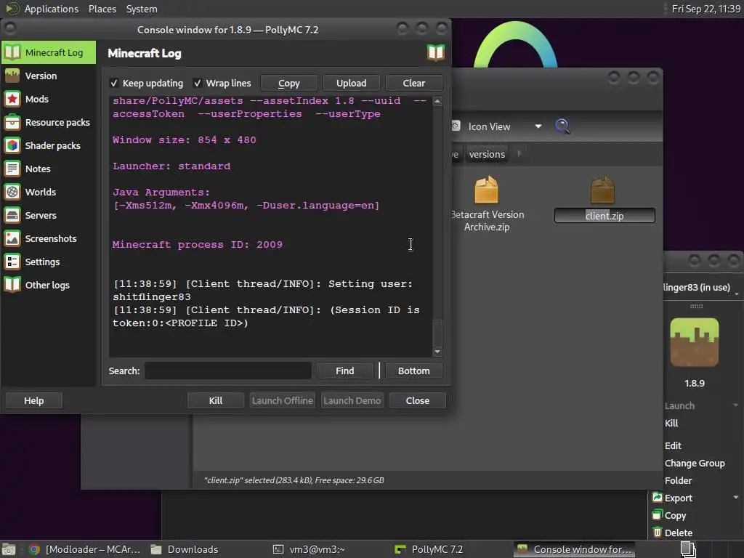Screen dimensions: 744x558
Task: Click Edit in PollyMC instance panel
Action: pos(673,445)
